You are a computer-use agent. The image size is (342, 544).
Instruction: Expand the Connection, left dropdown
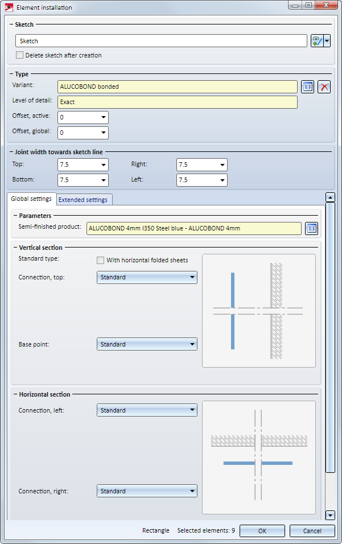[x=147, y=410]
